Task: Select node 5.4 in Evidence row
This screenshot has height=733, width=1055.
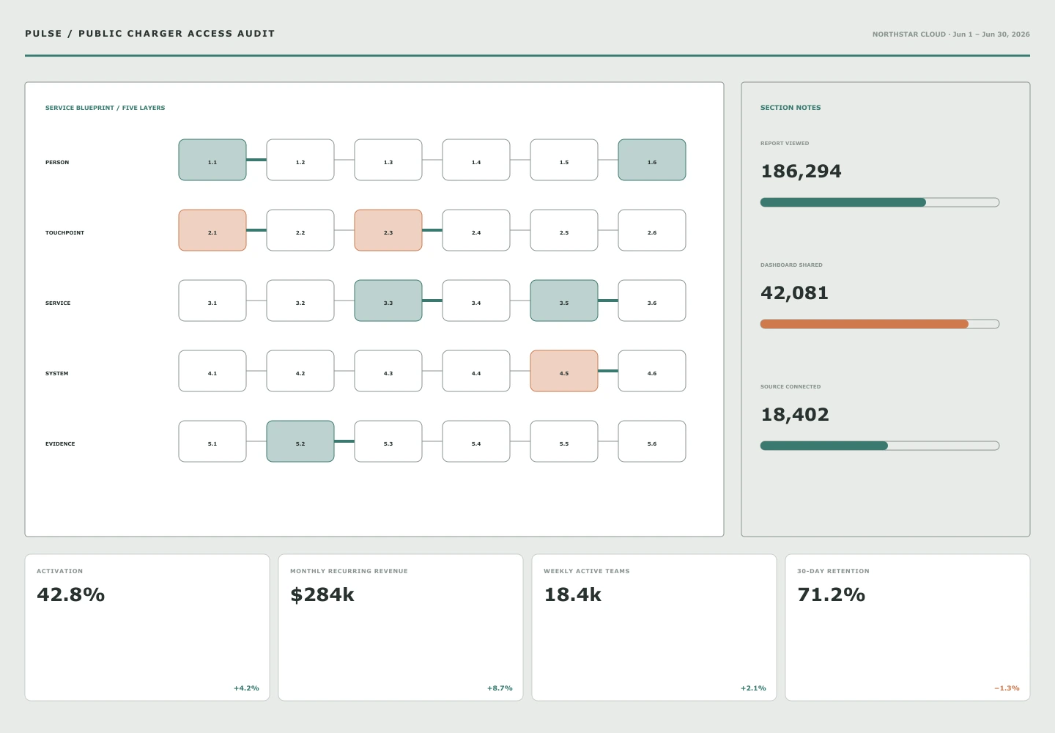Action: point(476,441)
